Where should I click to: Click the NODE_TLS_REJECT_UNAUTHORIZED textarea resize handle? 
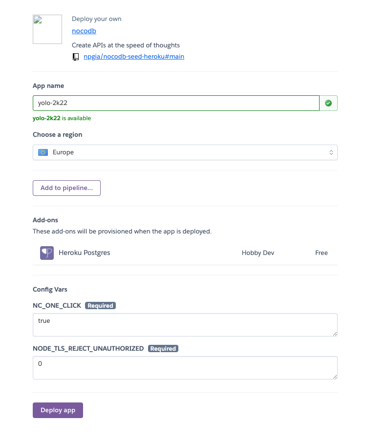click(x=335, y=377)
